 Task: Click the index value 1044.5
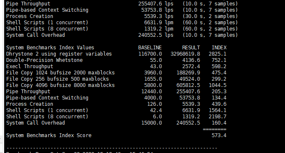point(218,85)
